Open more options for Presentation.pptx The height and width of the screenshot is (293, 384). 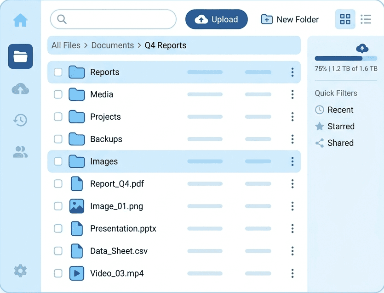[x=292, y=228]
